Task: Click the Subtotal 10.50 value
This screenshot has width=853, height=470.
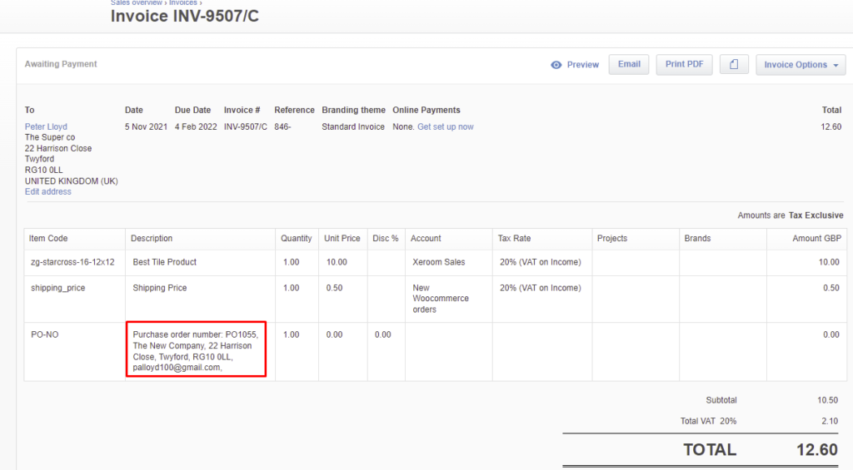Action: [827, 400]
